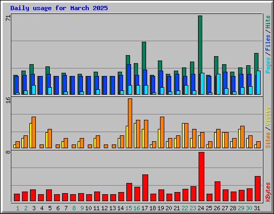Click the 'Hits' legend label
Screen dimensions: 274x214
coord(268,22)
